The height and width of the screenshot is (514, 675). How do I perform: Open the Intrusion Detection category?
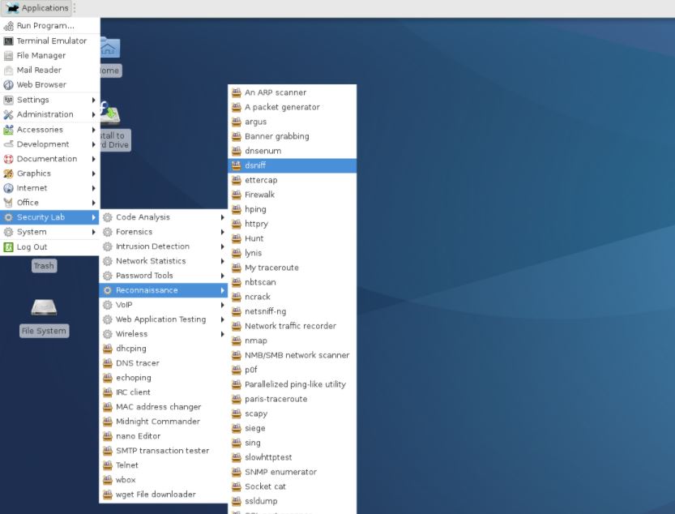164,246
